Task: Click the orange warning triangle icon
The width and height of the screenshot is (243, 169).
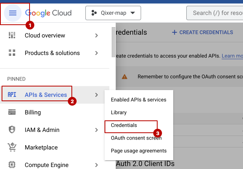Action: point(124,77)
